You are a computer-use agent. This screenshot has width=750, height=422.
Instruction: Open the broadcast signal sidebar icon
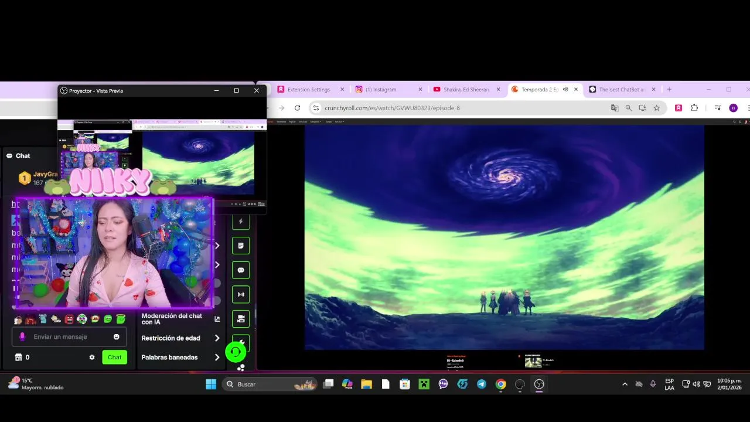(x=241, y=294)
